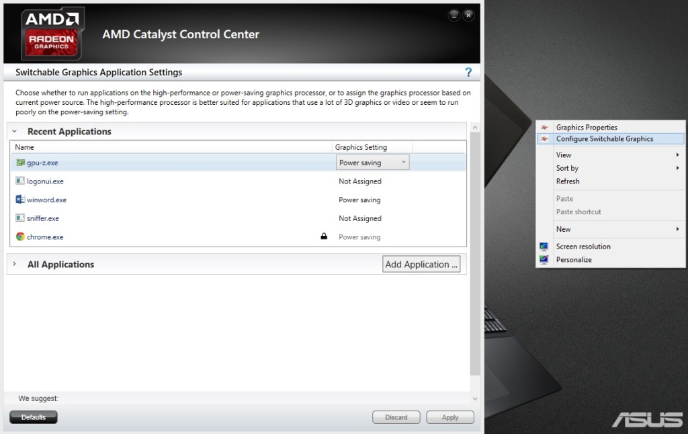Screen dimensions: 688x434
Task: Click Not Assigned setting for logonui.exe
Action: (x=360, y=181)
